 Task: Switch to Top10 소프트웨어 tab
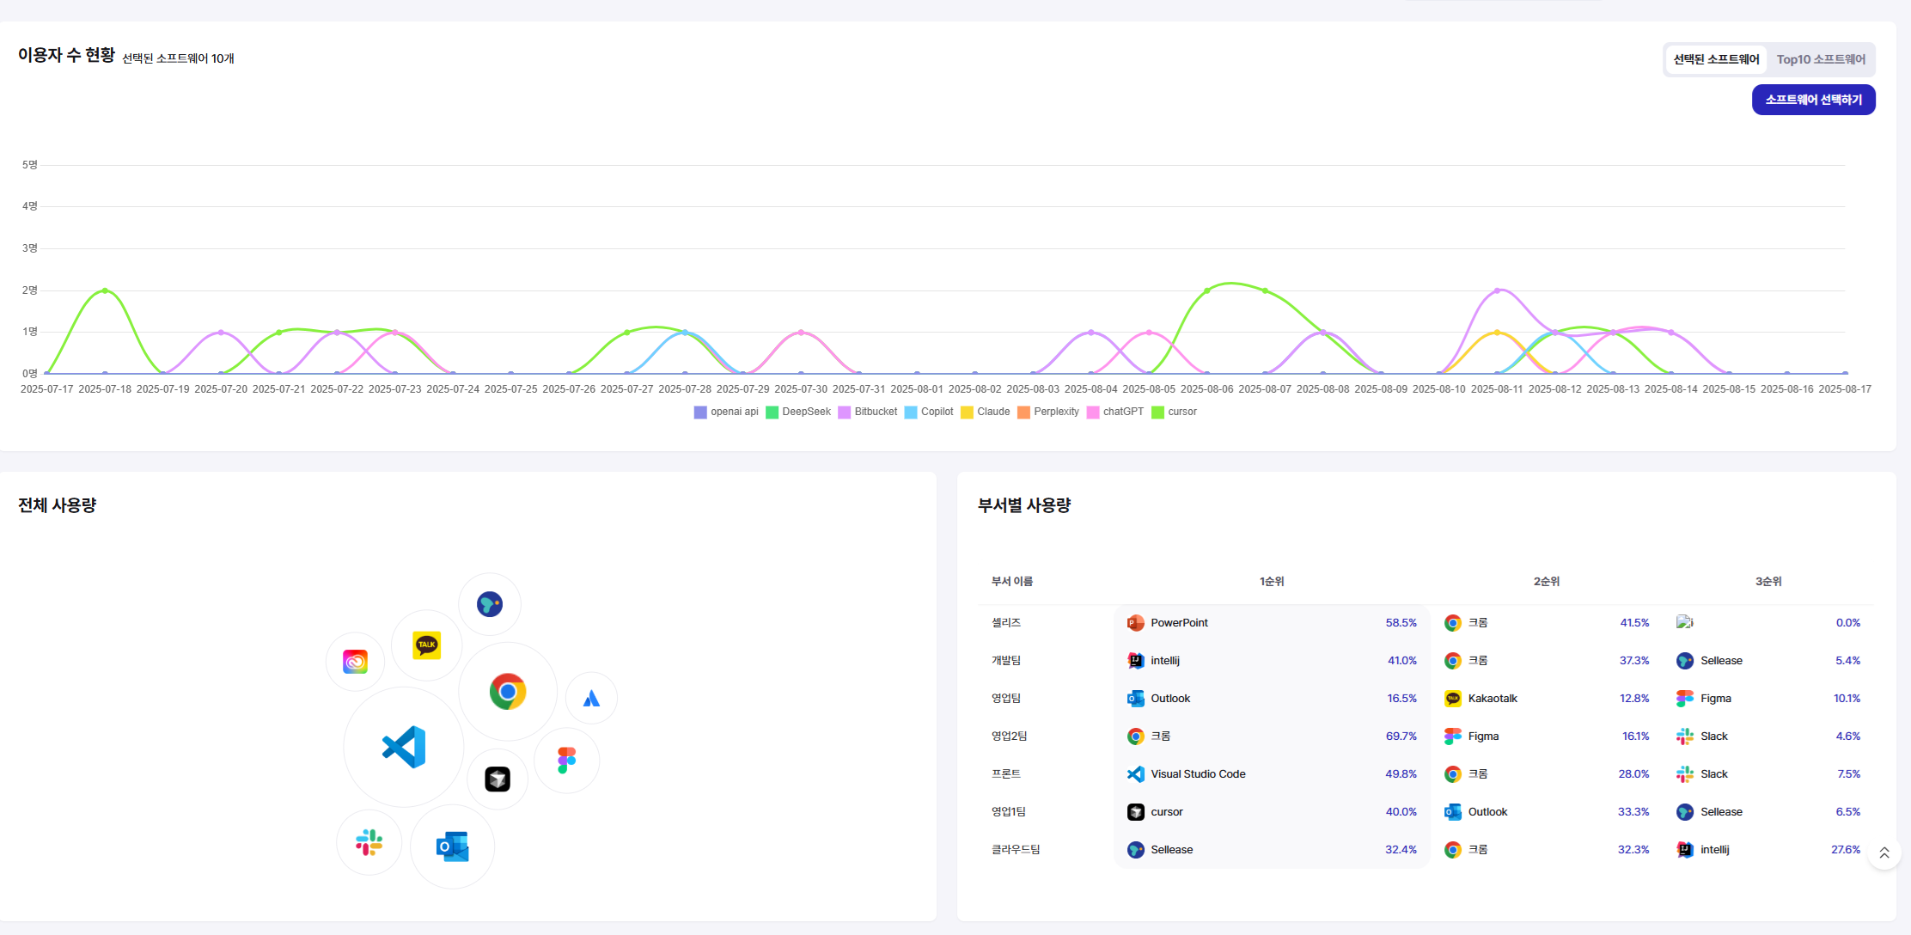tap(1820, 59)
